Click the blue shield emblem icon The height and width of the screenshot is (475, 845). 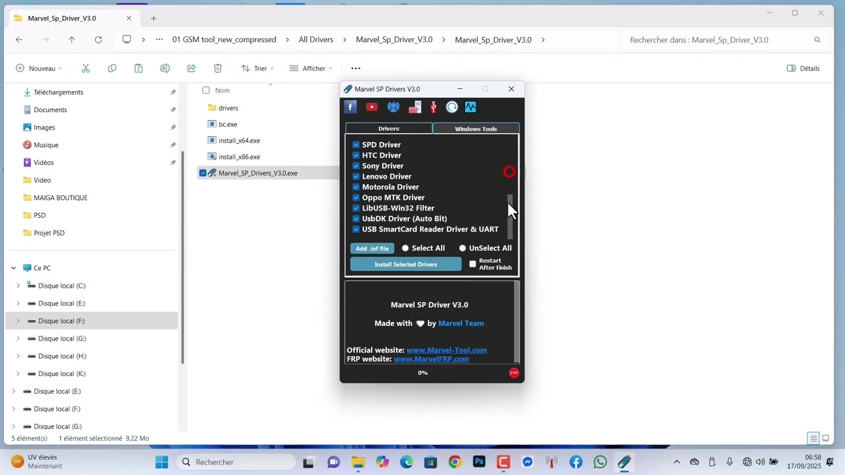tap(393, 107)
